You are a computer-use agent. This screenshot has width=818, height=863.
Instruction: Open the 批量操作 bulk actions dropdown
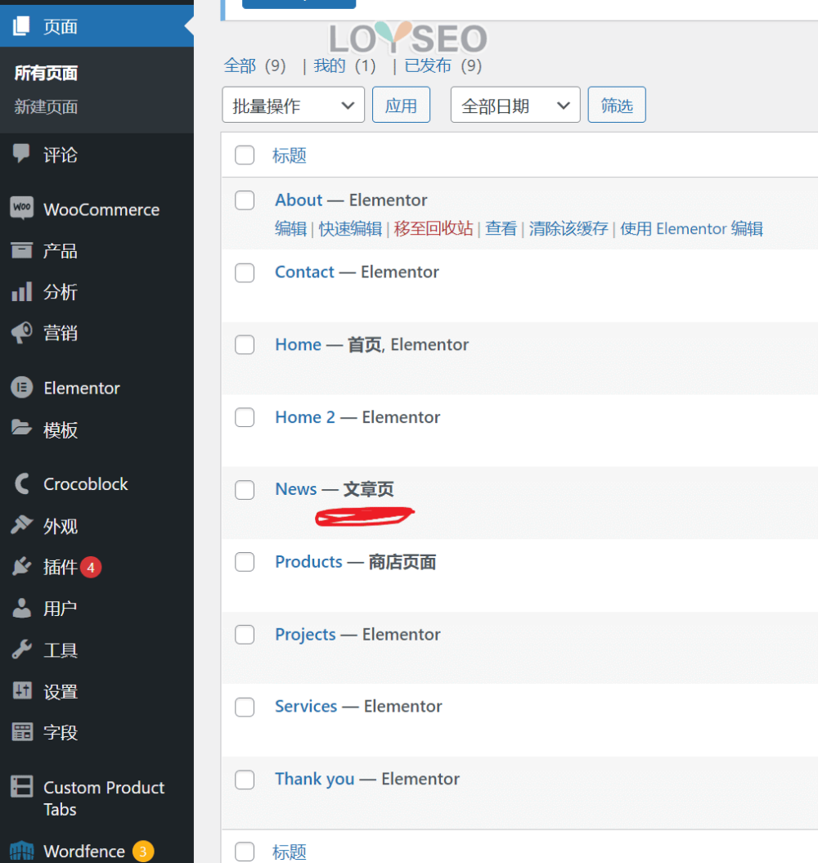tap(294, 105)
